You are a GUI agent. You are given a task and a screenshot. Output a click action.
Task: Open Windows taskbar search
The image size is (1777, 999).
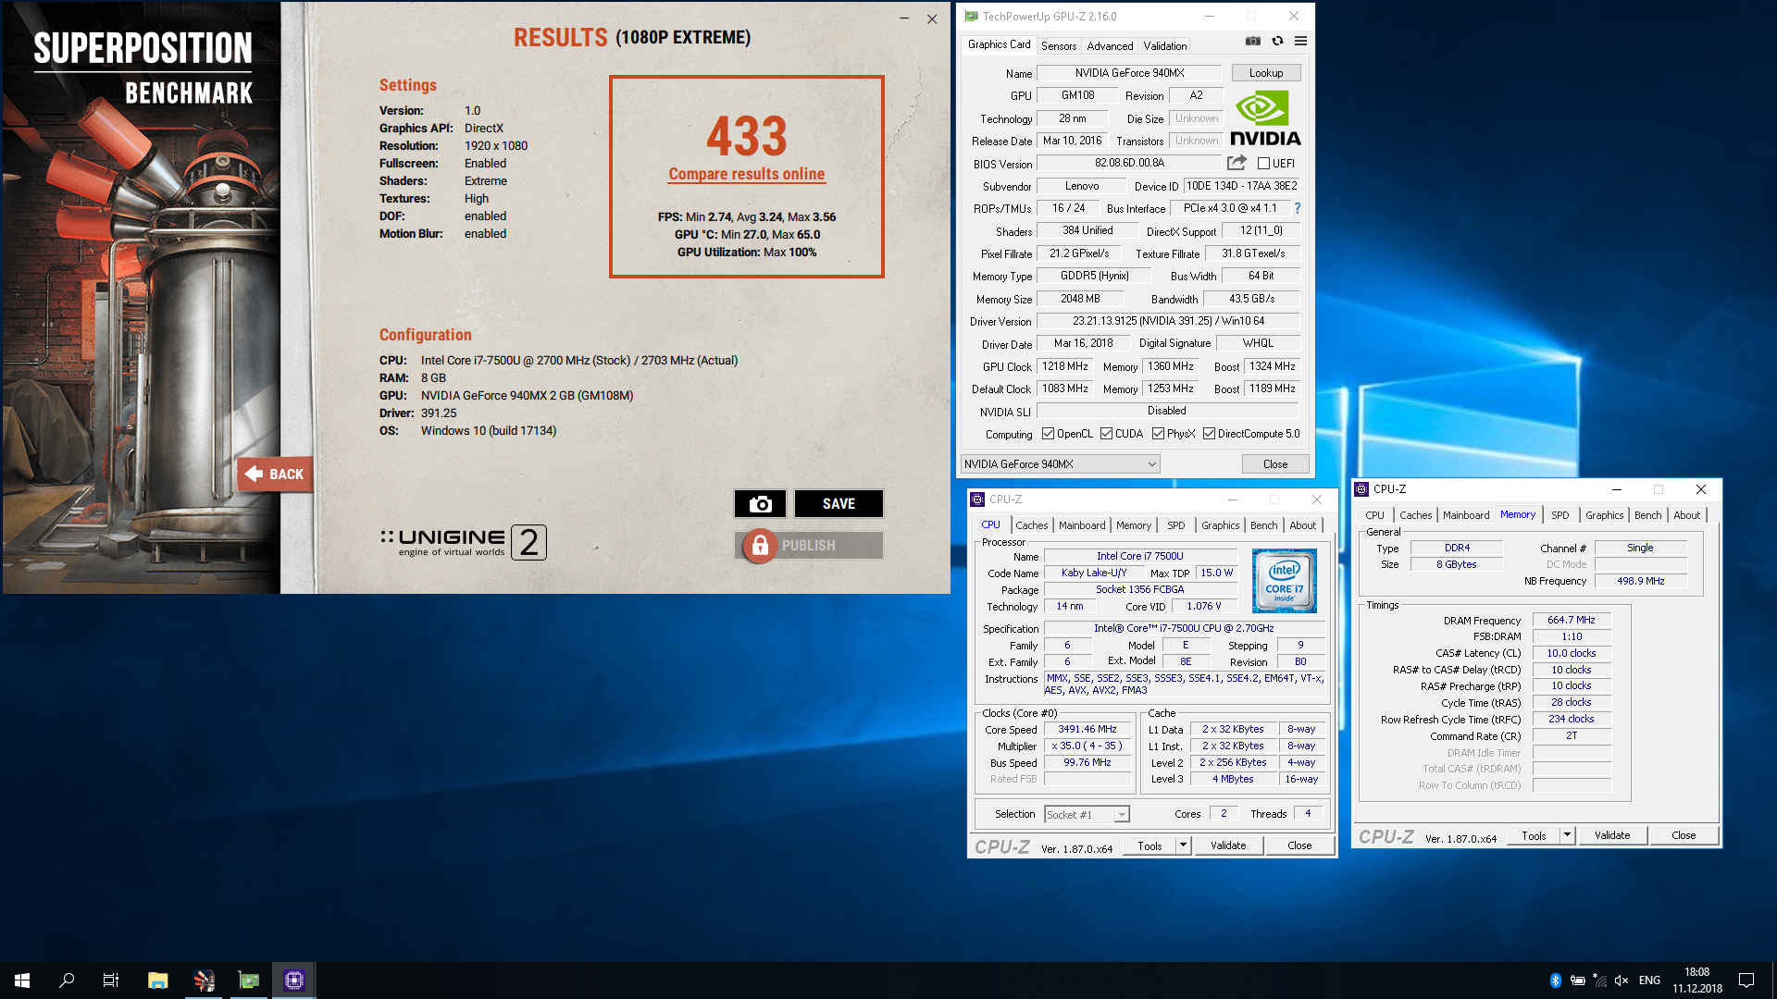click(67, 980)
